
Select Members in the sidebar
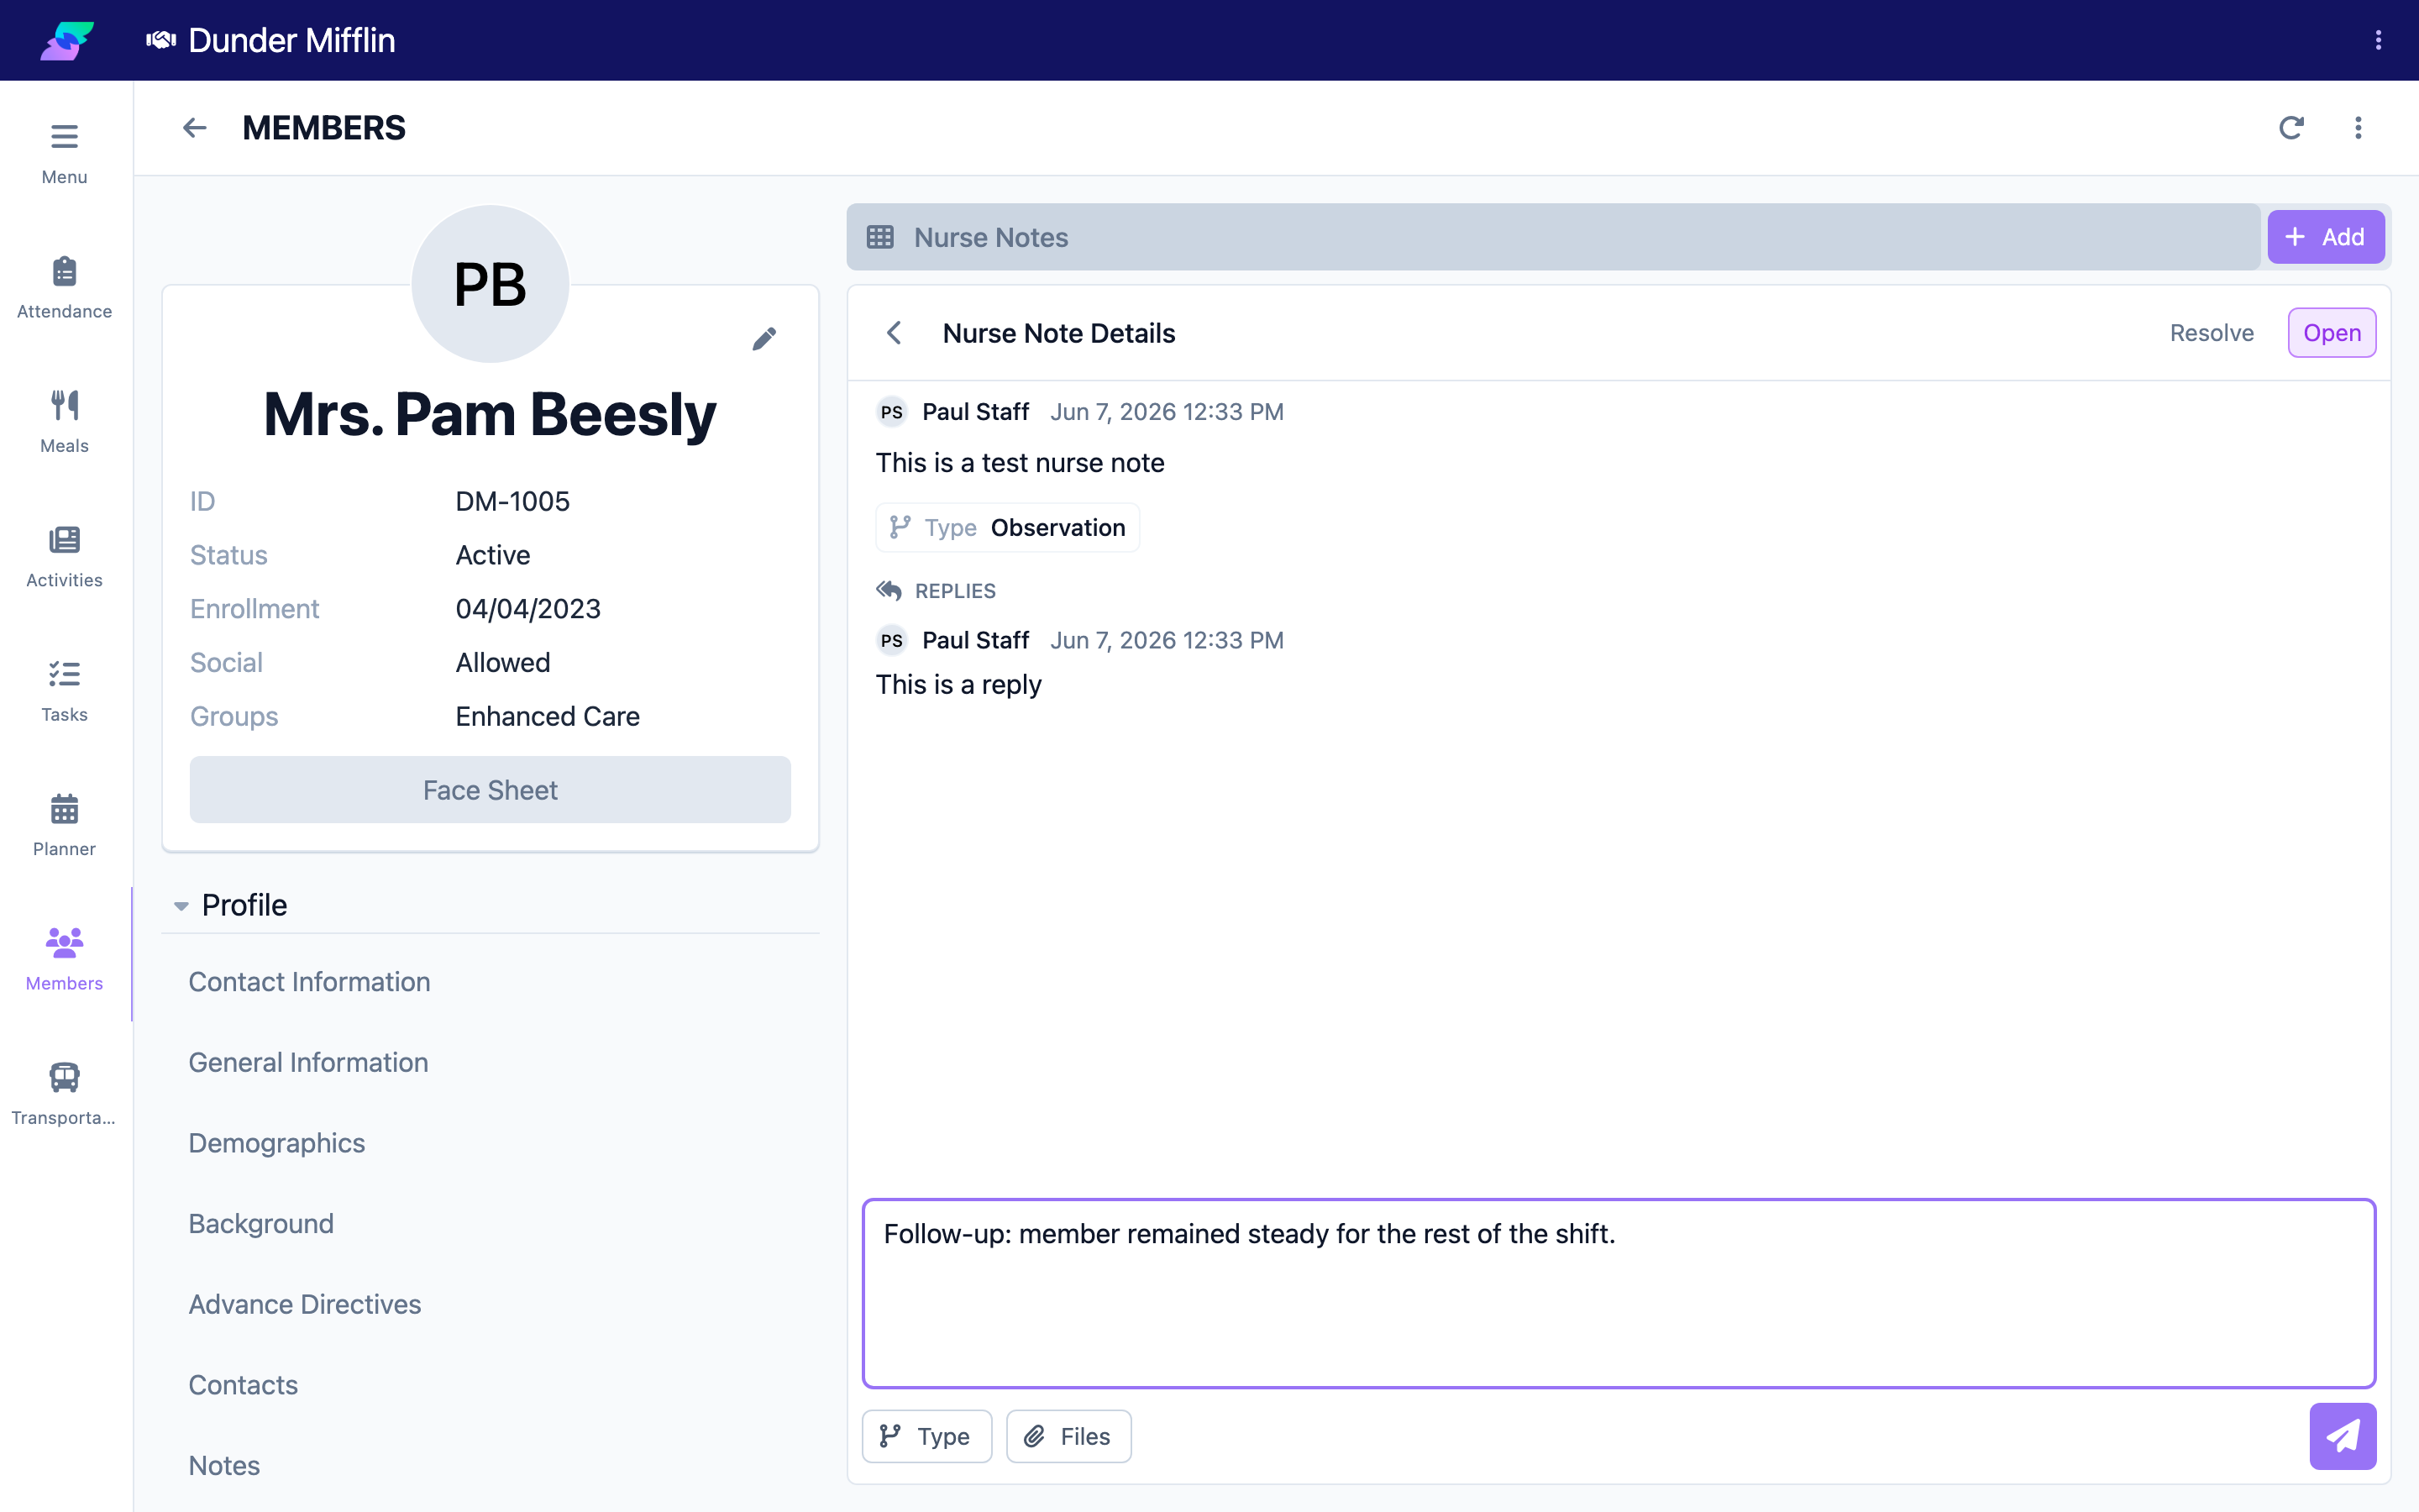click(64, 955)
